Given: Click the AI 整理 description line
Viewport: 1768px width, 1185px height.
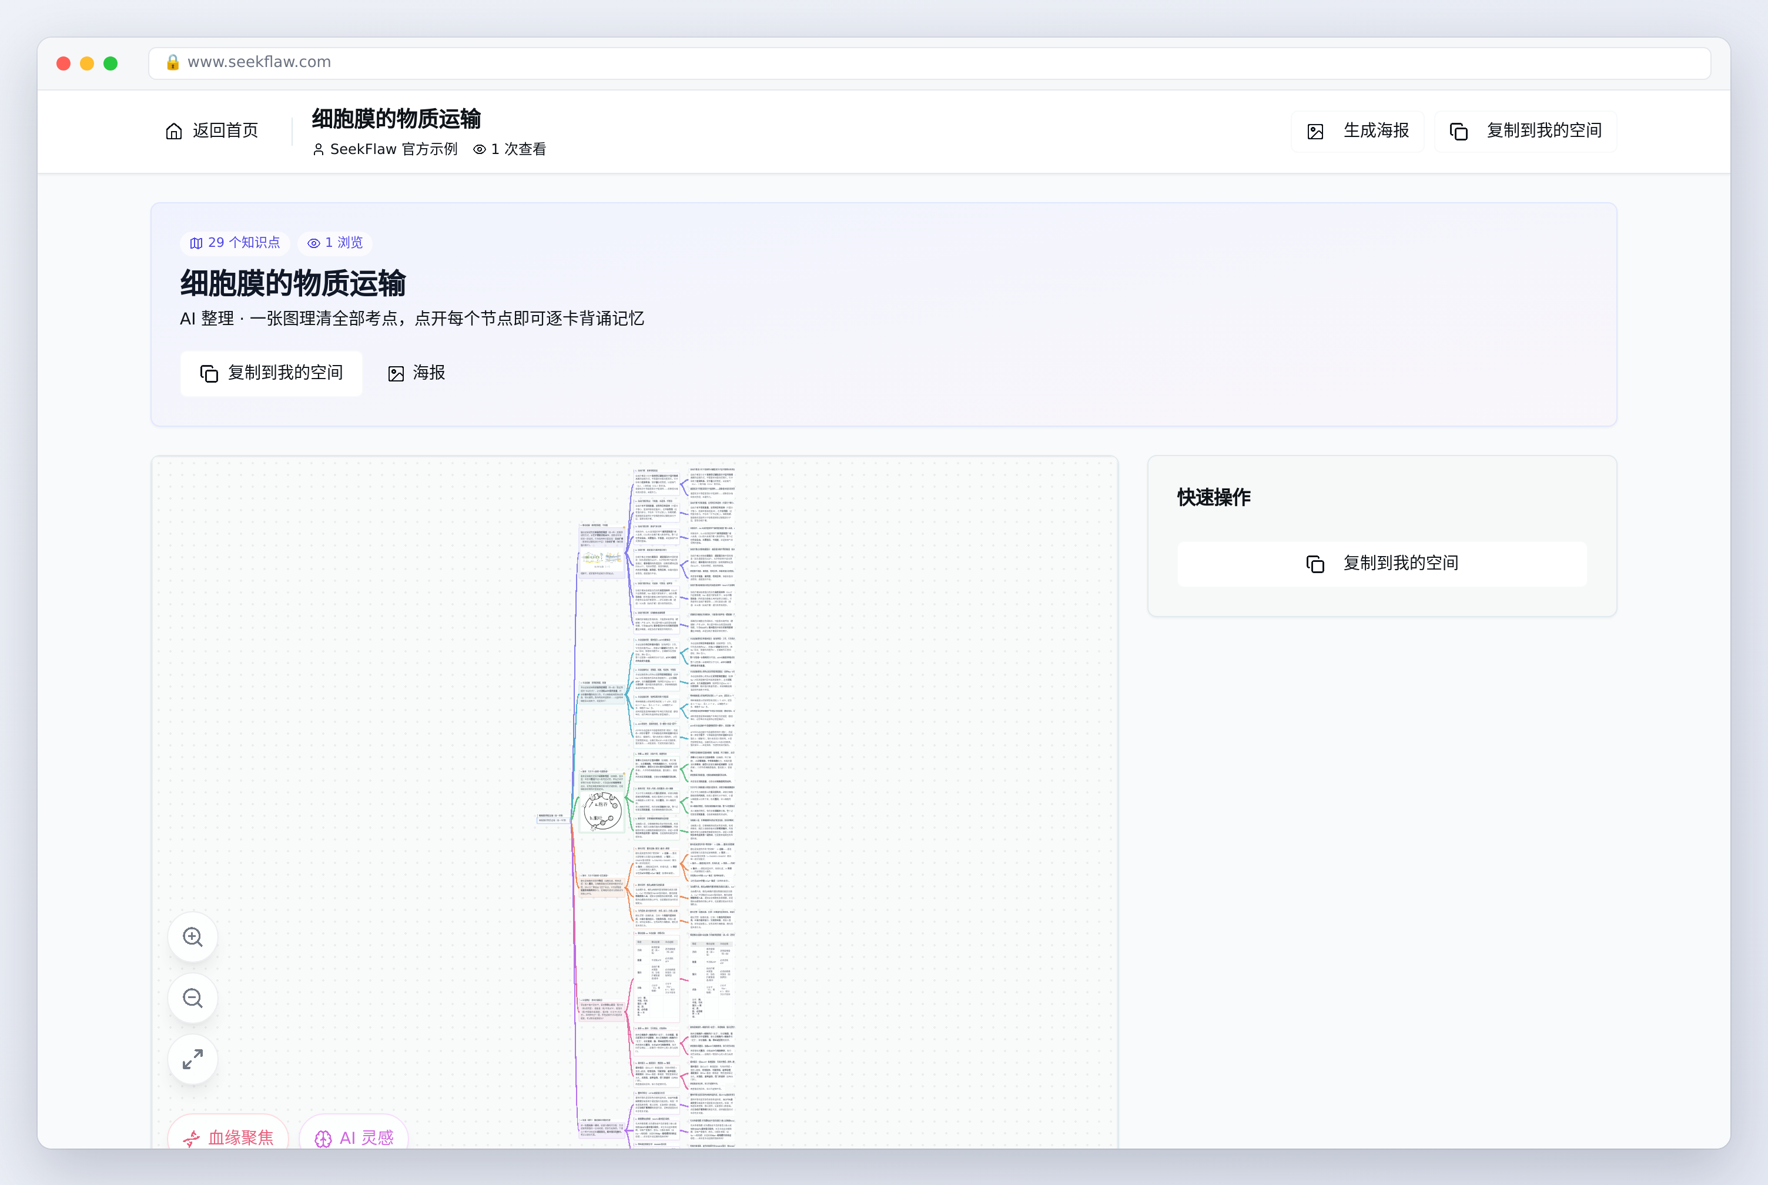Looking at the screenshot, I should point(412,319).
